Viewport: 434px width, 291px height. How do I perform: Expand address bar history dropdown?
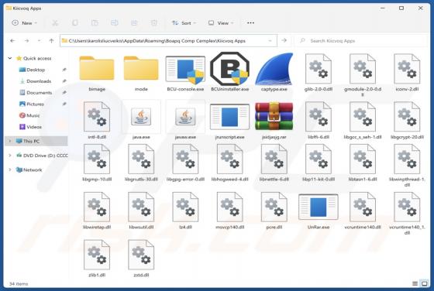[x=270, y=40]
